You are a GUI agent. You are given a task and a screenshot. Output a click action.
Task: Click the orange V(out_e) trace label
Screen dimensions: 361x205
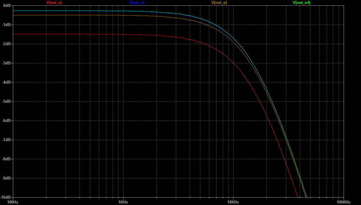pyautogui.click(x=219, y=3)
